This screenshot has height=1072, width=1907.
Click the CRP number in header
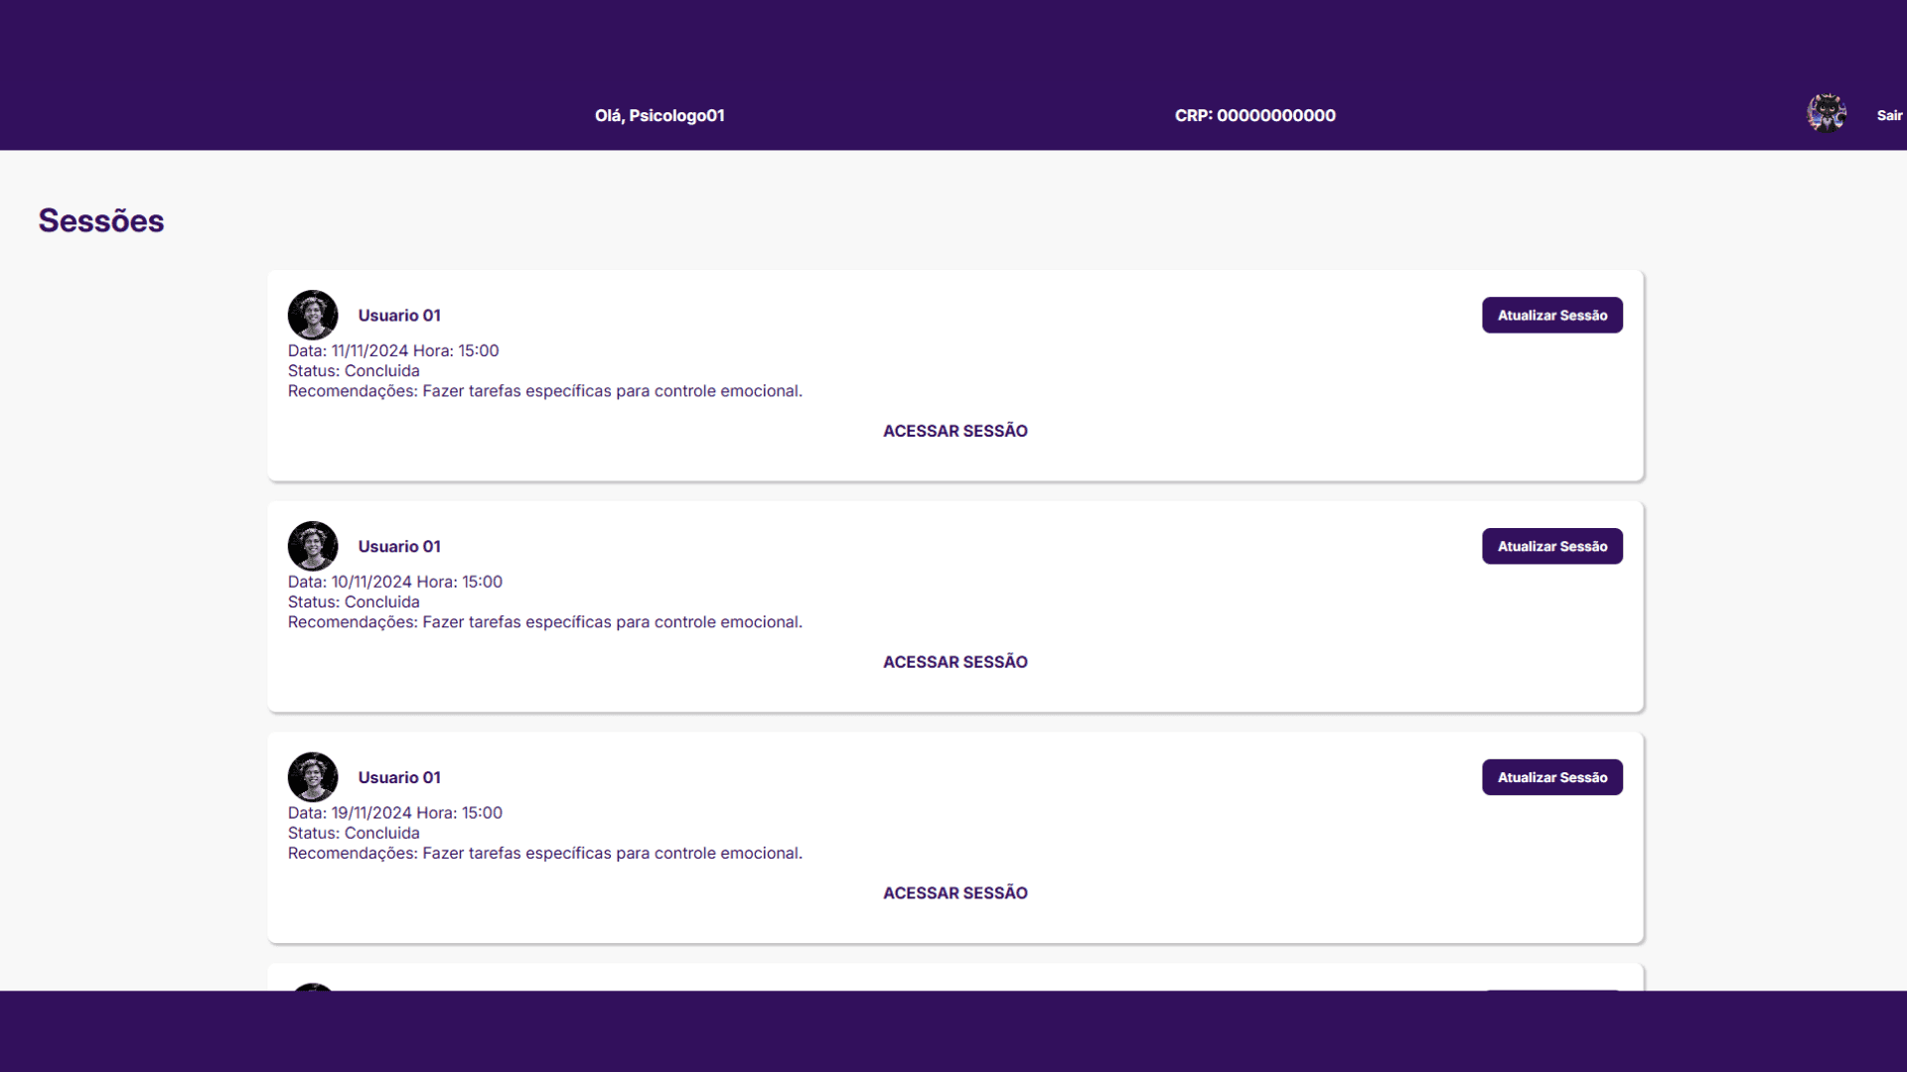pos(1255,115)
